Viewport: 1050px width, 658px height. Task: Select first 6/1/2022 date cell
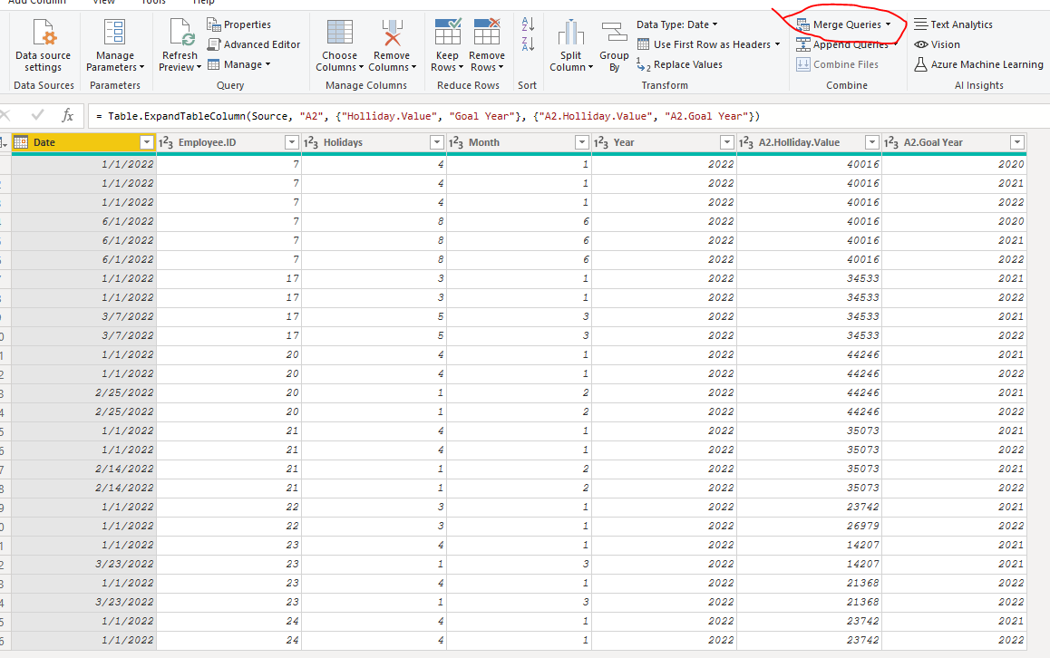(x=83, y=221)
